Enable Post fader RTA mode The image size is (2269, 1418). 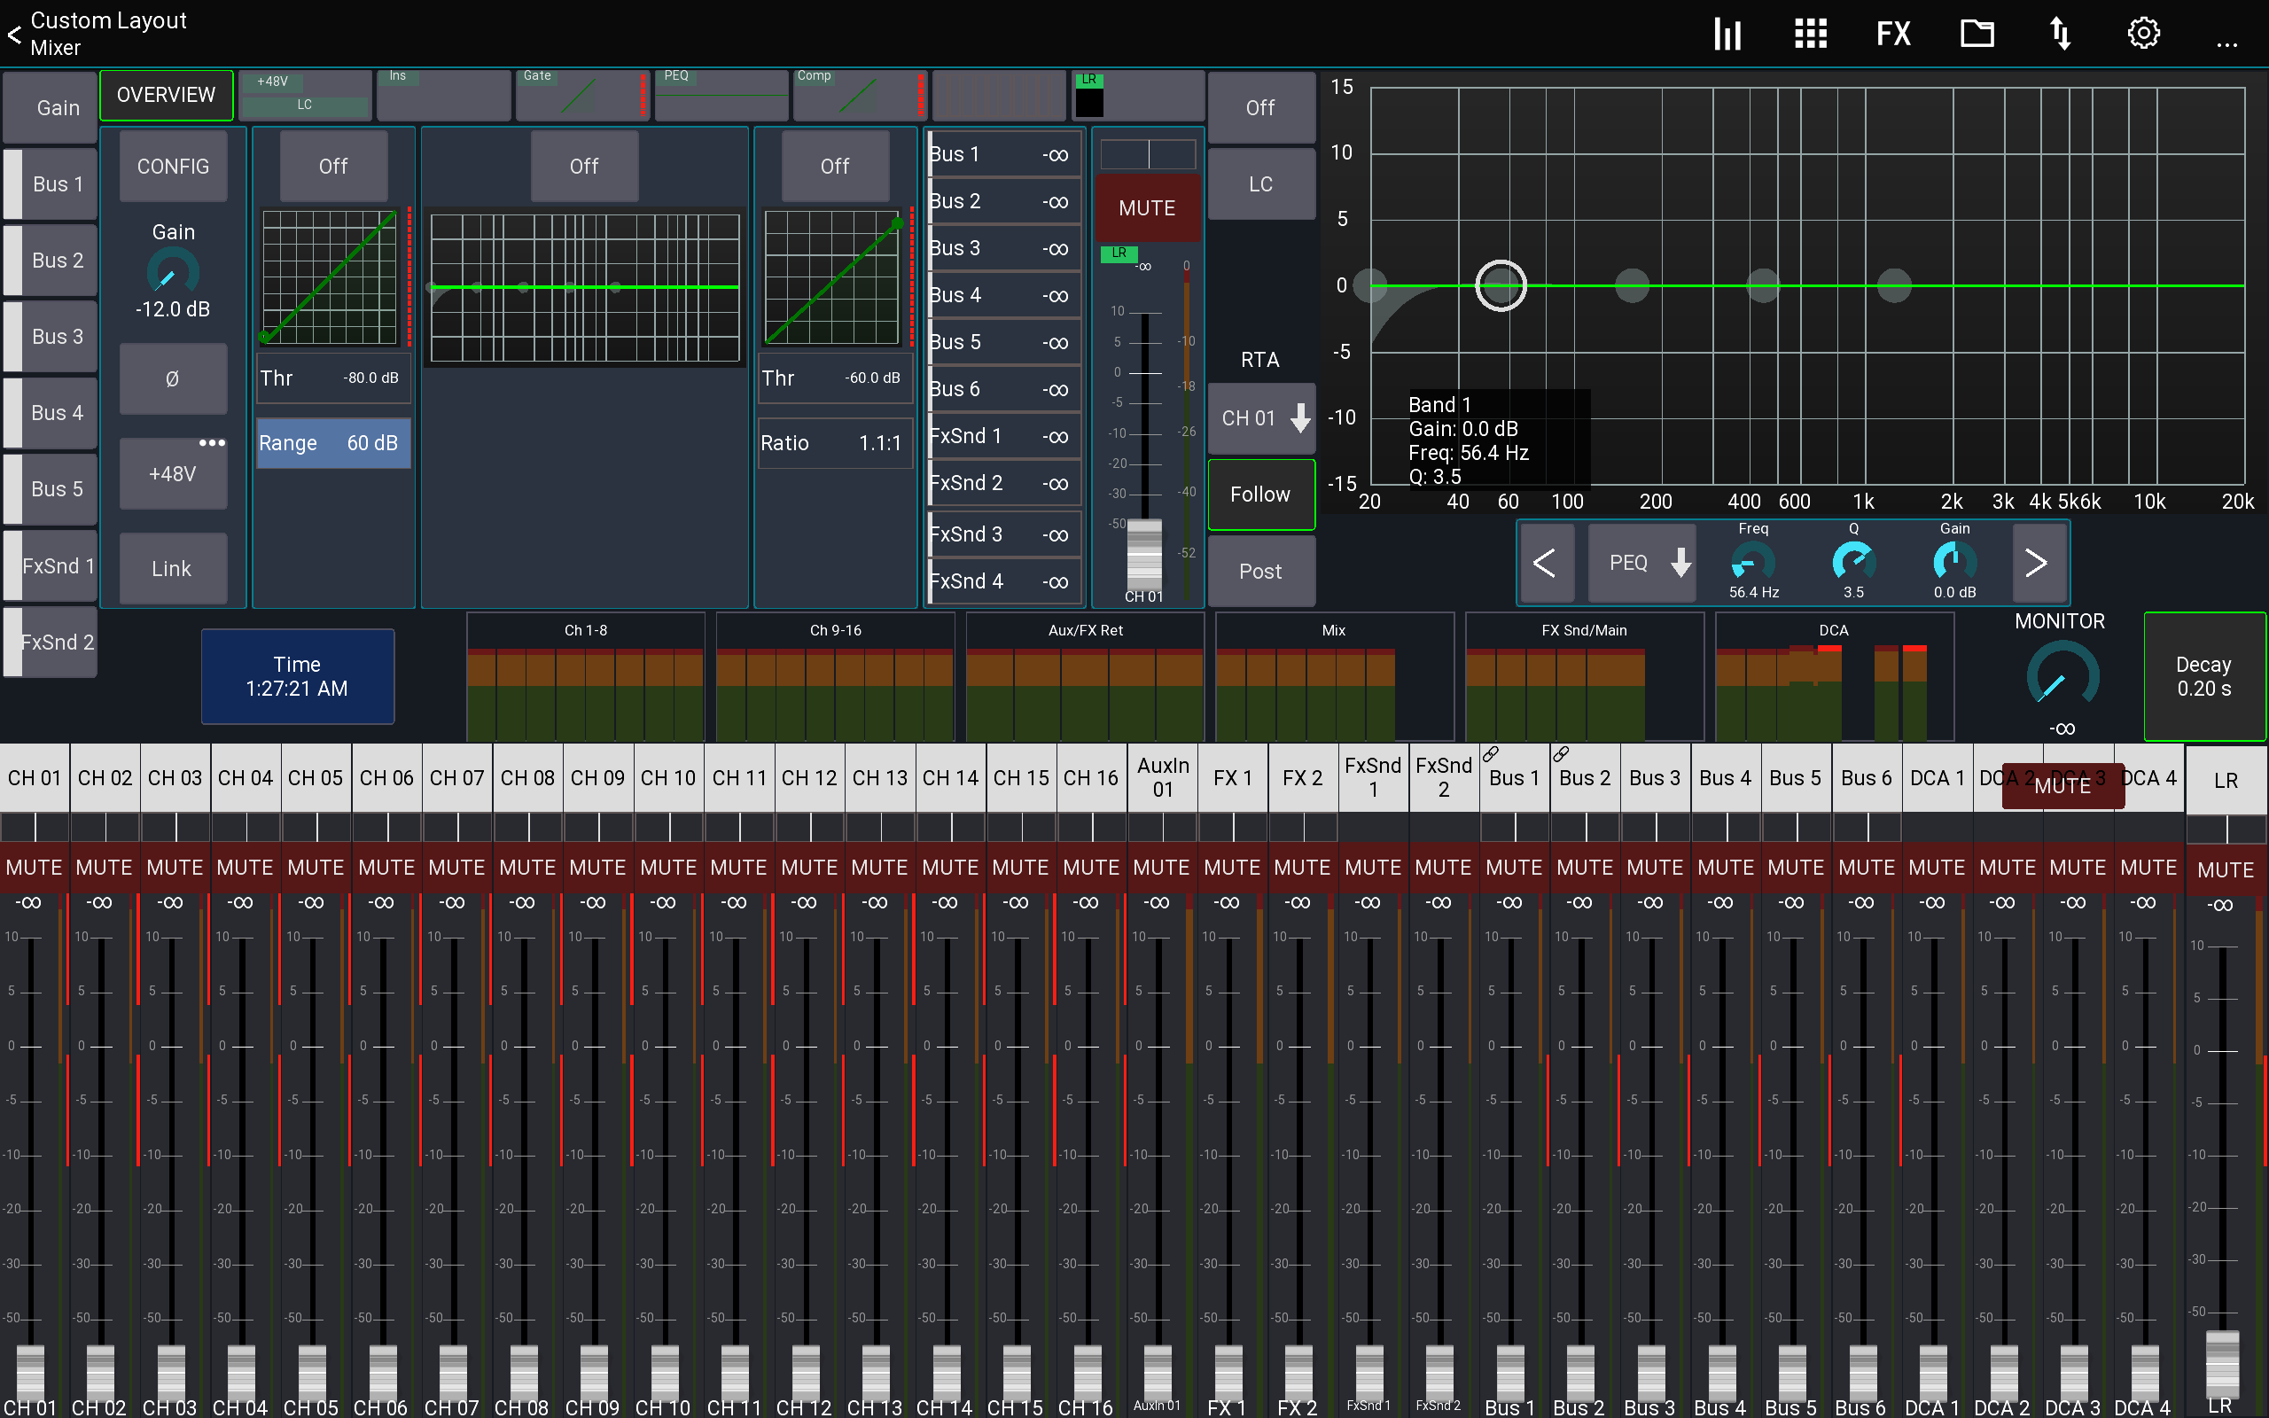tap(1260, 570)
